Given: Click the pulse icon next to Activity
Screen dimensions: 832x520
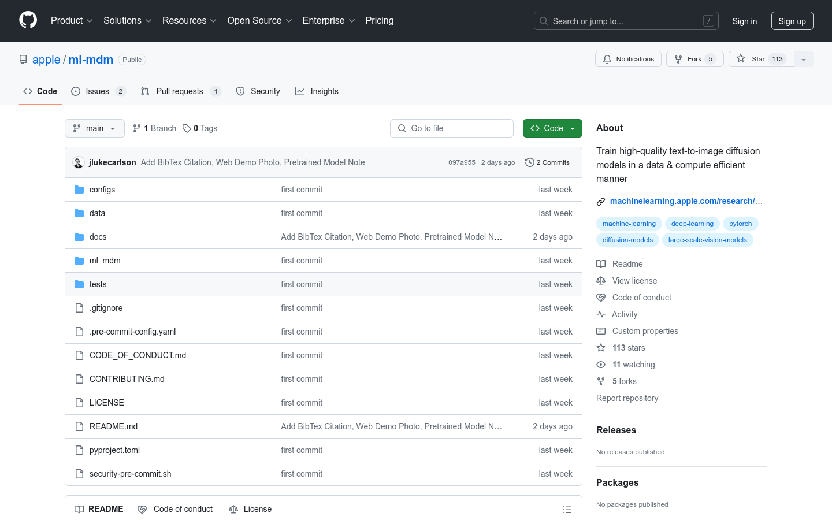Looking at the screenshot, I should (601, 314).
